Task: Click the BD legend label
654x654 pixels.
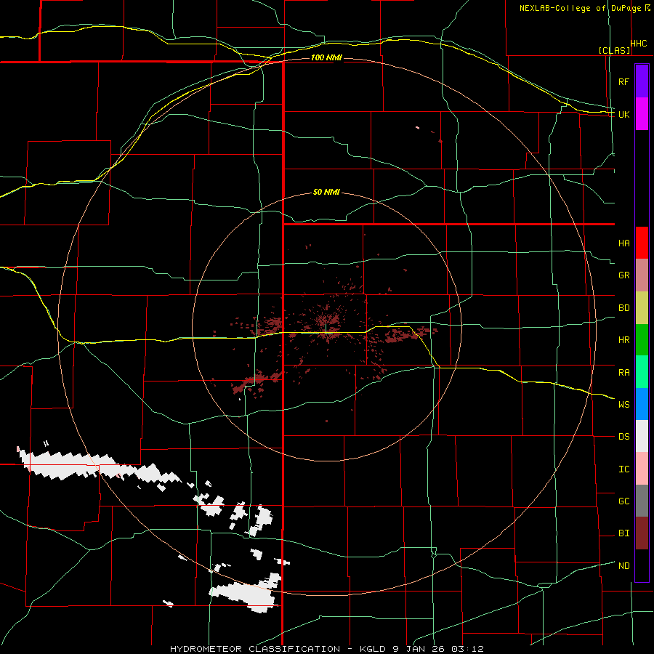Action: [x=623, y=308]
